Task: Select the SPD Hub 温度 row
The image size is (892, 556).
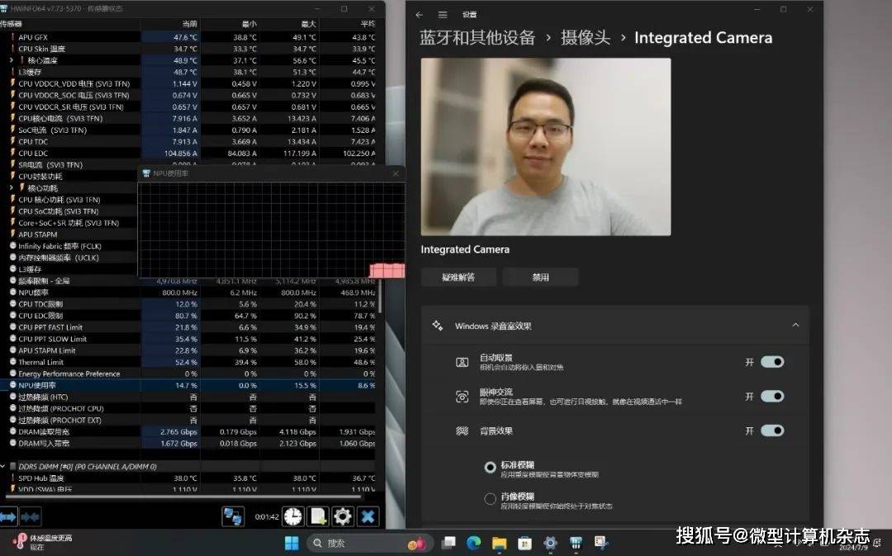Action: click(188, 478)
